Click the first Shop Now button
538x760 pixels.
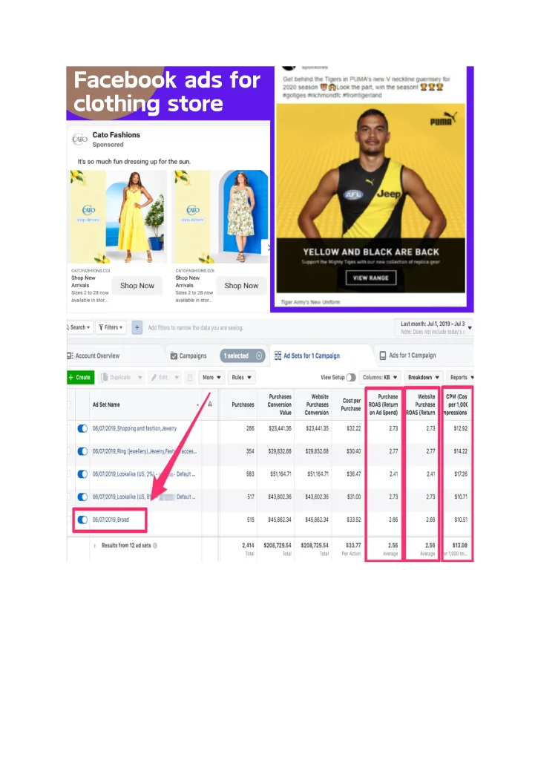tap(137, 286)
